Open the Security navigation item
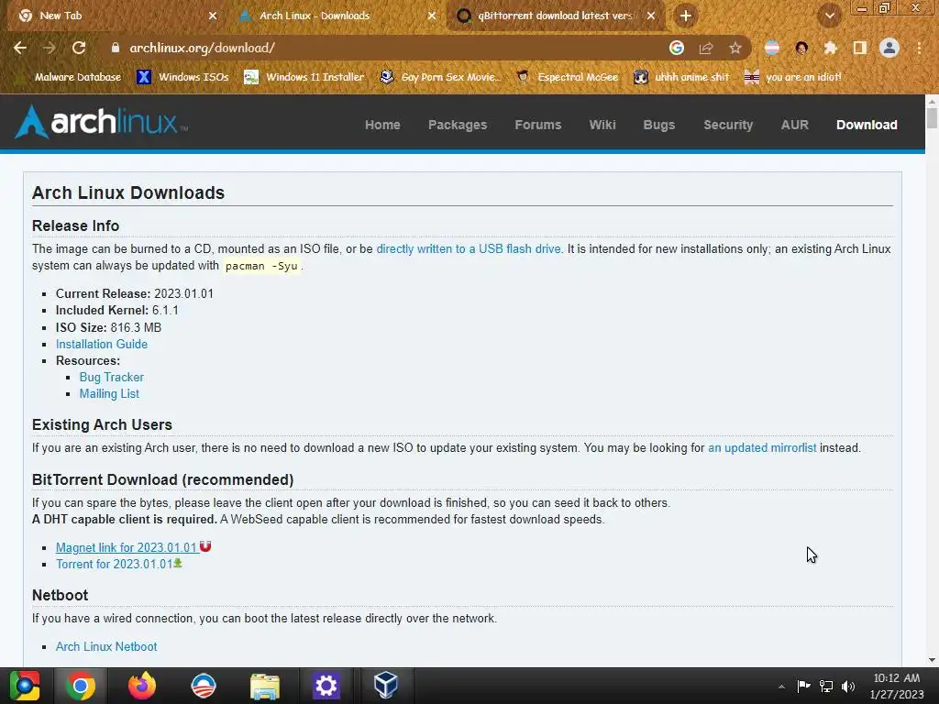 pos(728,125)
